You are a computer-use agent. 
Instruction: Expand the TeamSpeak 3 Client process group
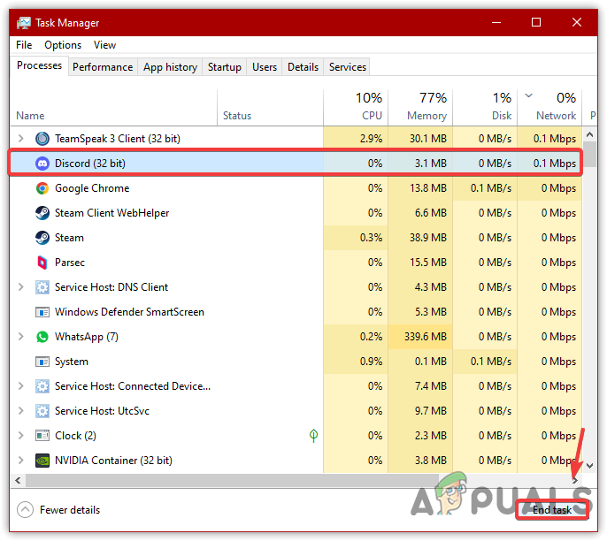pyautogui.click(x=21, y=139)
